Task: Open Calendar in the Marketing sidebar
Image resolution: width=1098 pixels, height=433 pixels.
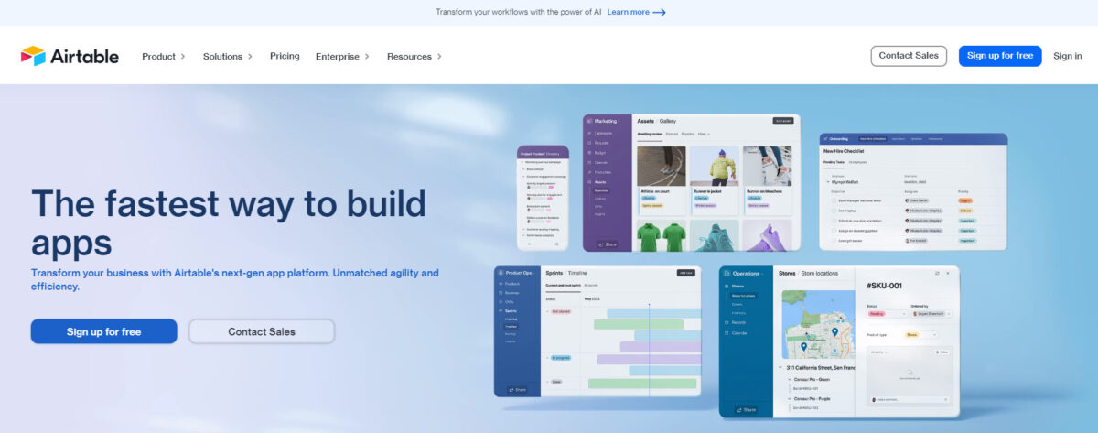Action: pos(602,163)
